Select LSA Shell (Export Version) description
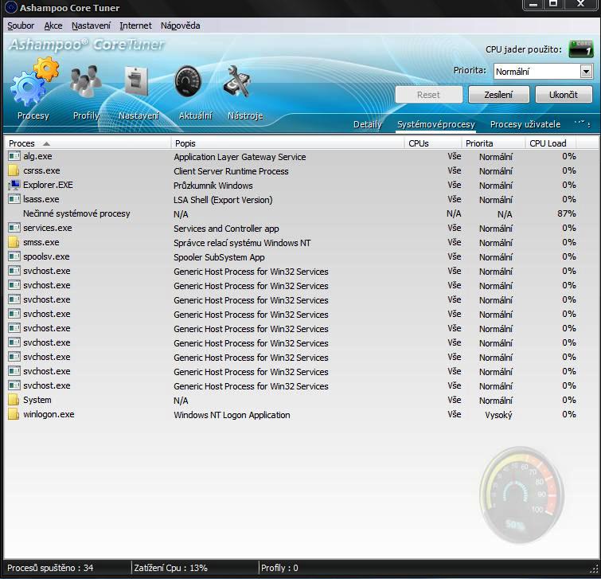Viewport: 601px width, 579px height. [x=223, y=200]
